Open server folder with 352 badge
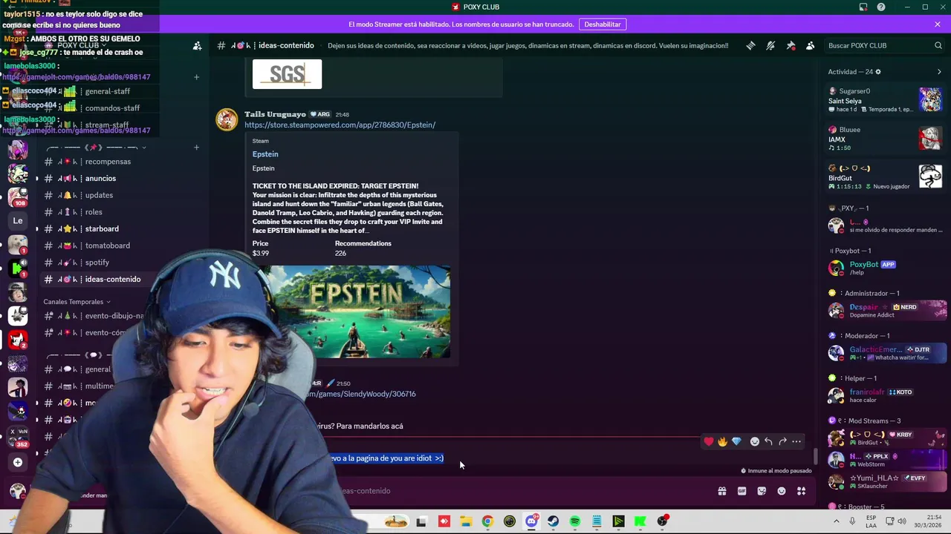The height and width of the screenshot is (534, 951). [18, 435]
